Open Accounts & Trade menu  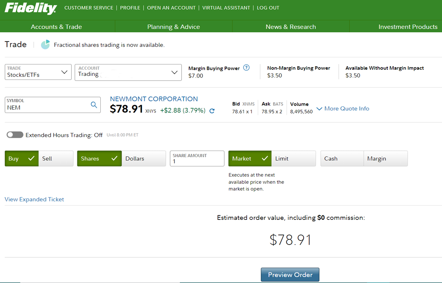[x=57, y=26]
